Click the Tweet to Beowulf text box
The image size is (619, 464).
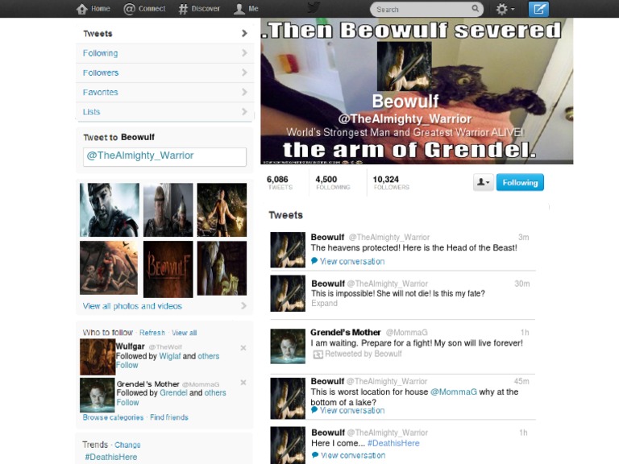[164, 156]
